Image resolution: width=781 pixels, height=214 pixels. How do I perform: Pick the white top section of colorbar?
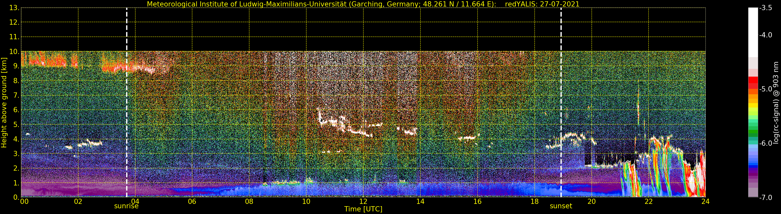pyautogui.click(x=753, y=32)
